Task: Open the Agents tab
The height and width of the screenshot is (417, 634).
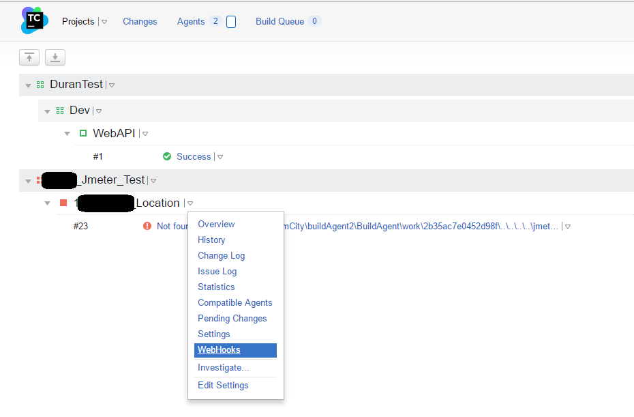Action: pyautogui.click(x=191, y=21)
